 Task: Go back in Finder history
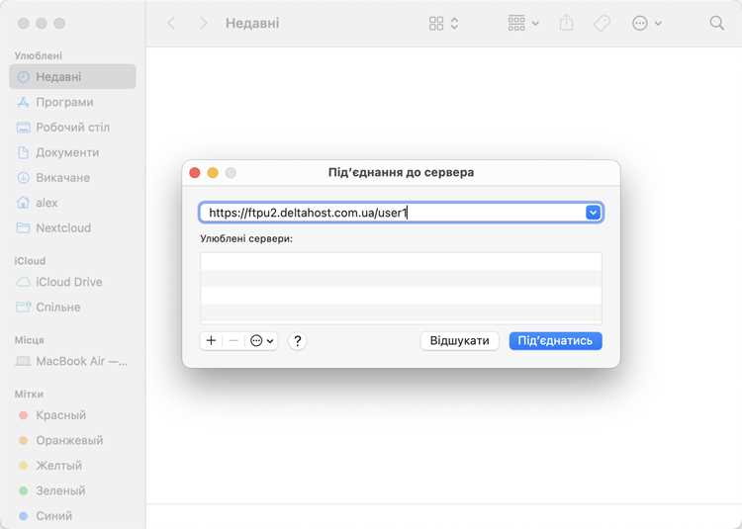171,23
